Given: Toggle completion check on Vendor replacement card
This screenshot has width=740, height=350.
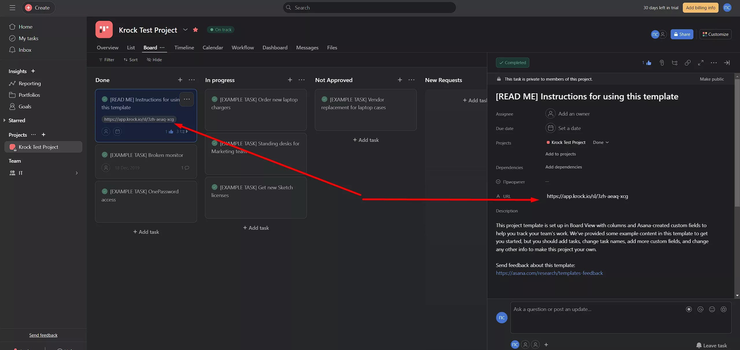Looking at the screenshot, I should (324, 99).
